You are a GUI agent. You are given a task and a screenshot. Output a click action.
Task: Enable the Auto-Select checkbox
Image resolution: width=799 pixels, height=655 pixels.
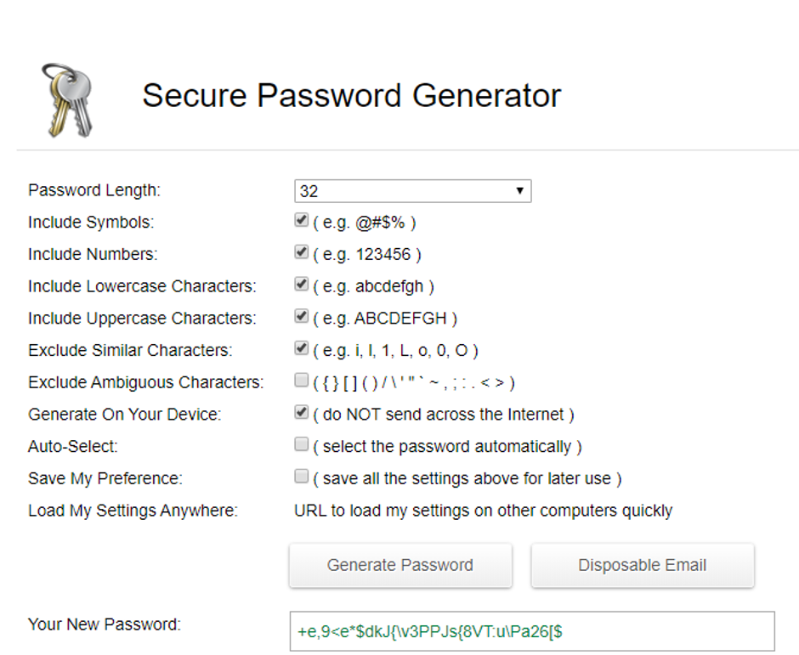[301, 444]
